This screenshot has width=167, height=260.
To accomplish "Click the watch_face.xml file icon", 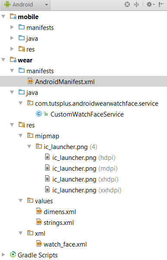I will pos(39,244).
